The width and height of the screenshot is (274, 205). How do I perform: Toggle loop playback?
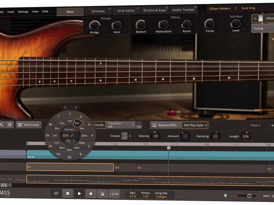pos(56,193)
